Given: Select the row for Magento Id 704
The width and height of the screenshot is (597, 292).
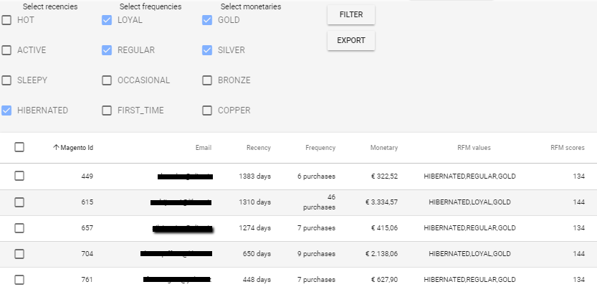Looking at the screenshot, I should pos(19,254).
